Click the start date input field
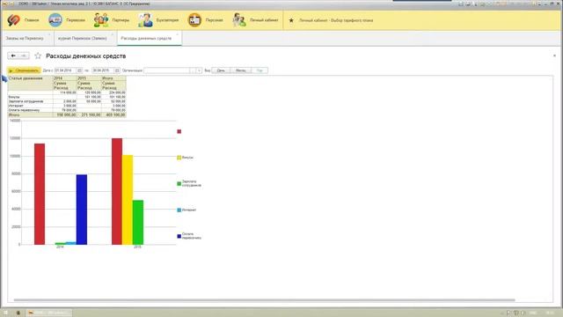This screenshot has width=563, height=317. tap(64, 70)
